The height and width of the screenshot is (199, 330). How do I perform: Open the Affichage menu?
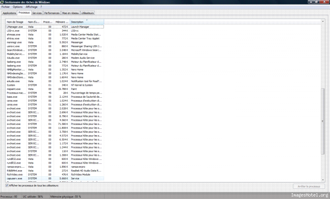point(31,7)
